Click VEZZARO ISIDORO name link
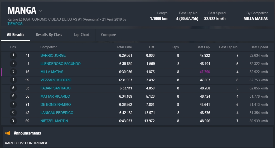 (x=56, y=80)
